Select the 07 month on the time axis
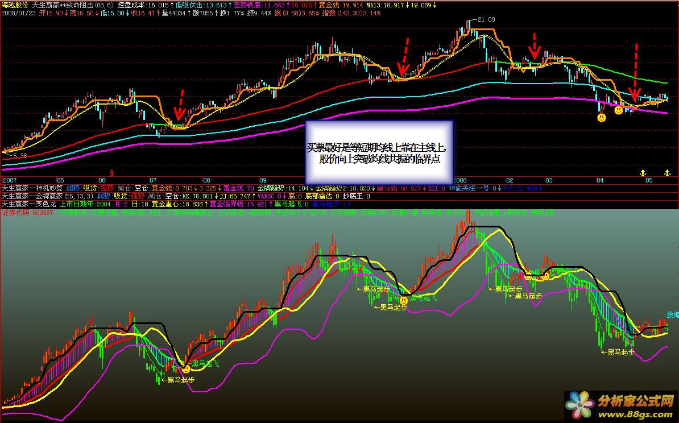Screen dimensions: 679x423 point(153,180)
